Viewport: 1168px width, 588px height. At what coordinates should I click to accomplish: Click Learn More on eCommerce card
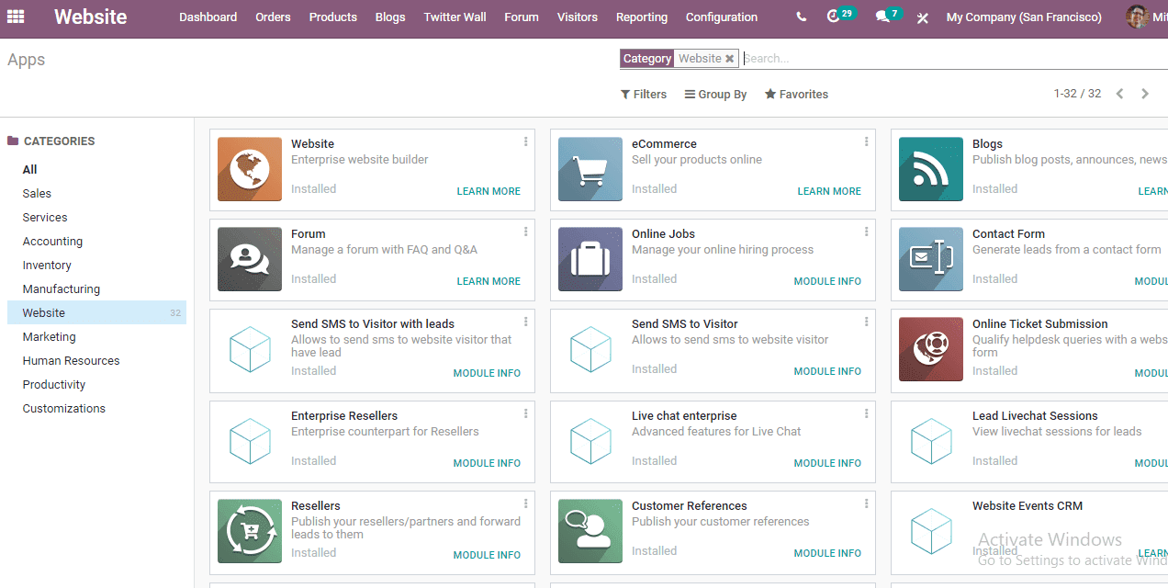point(829,191)
